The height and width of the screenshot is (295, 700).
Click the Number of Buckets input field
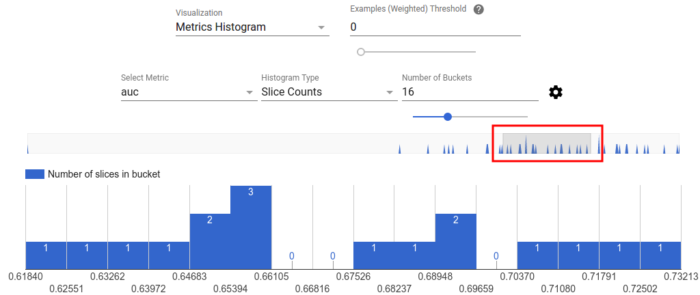pos(470,92)
